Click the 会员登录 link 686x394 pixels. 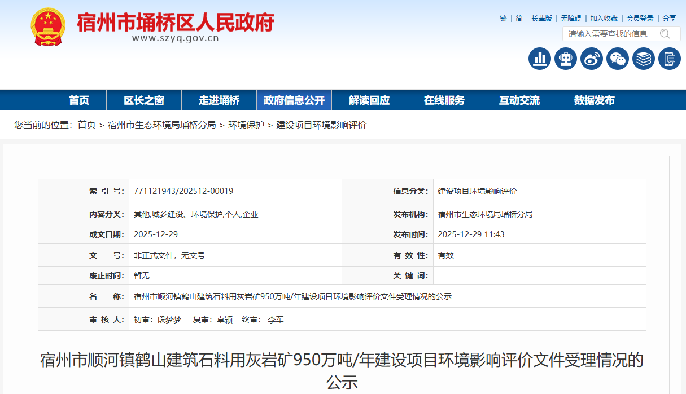coord(640,19)
